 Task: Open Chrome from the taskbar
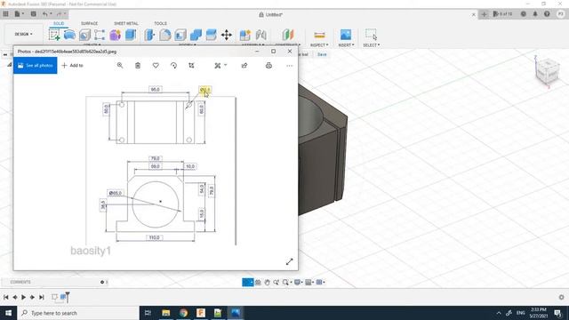tap(183, 313)
